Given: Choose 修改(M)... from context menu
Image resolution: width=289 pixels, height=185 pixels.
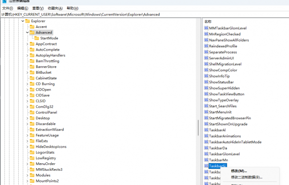Looking at the screenshot, I should pyautogui.click(x=239, y=171).
